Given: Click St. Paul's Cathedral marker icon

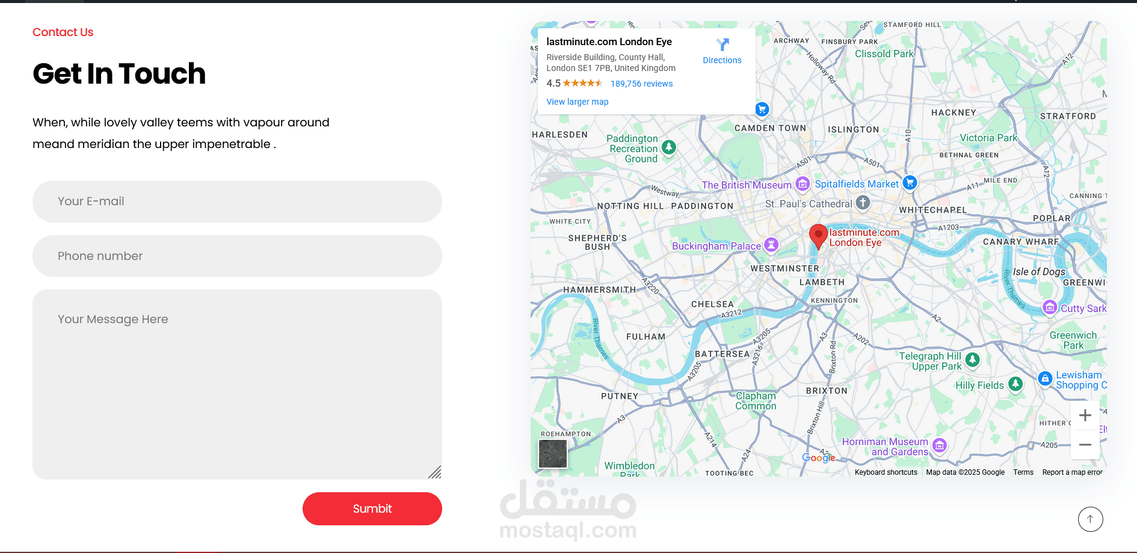Looking at the screenshot, I should pyautogui.click(x=863, y=203).
